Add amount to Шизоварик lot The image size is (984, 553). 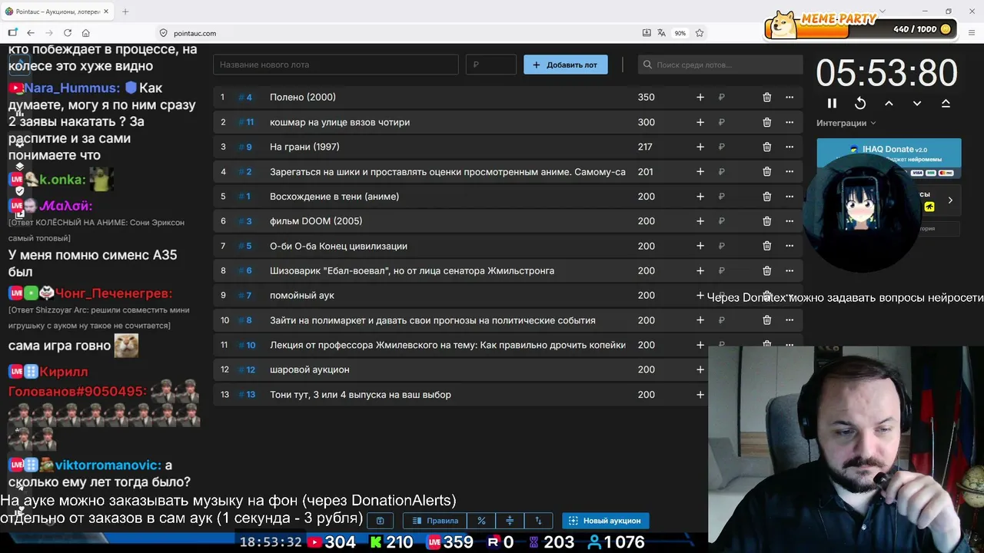pos(700,270)
